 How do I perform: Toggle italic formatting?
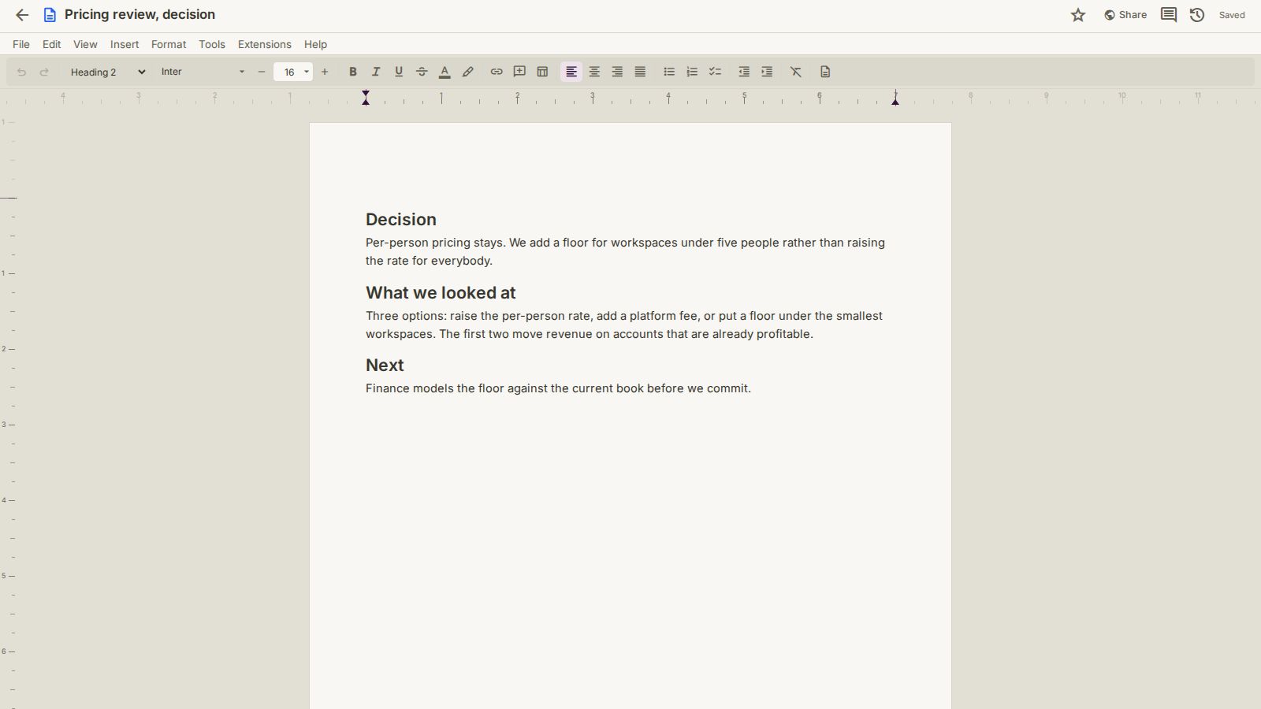[376, 72]
